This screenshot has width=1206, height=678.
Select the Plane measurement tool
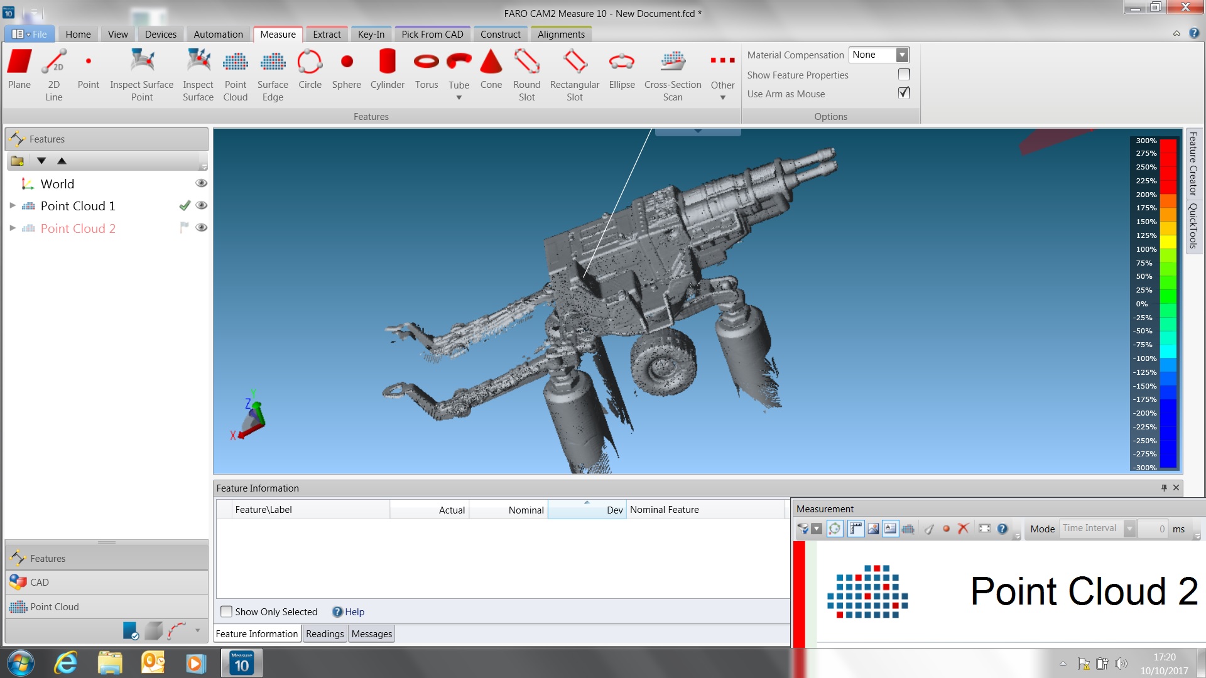[19, 69]
